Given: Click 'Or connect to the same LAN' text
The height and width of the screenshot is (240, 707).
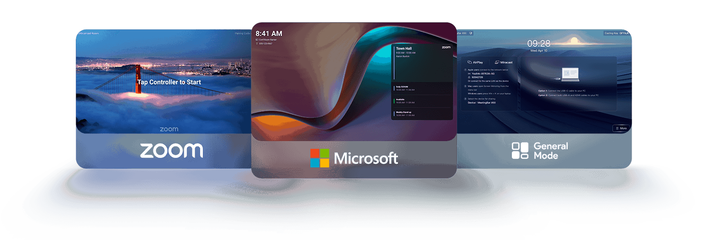Looking at the screenshot, I should [488, 81].
